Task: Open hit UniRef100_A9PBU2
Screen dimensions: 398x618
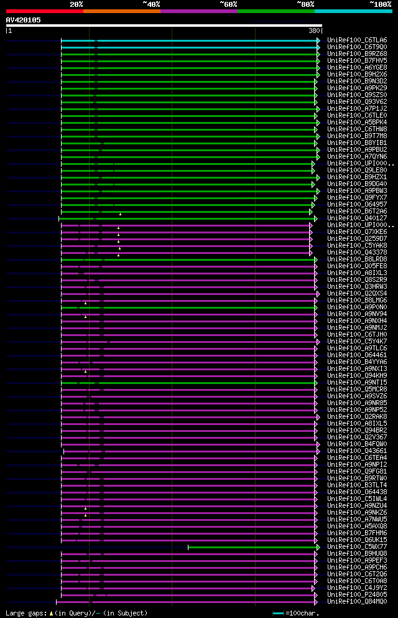Action: (x=357, y=149)
